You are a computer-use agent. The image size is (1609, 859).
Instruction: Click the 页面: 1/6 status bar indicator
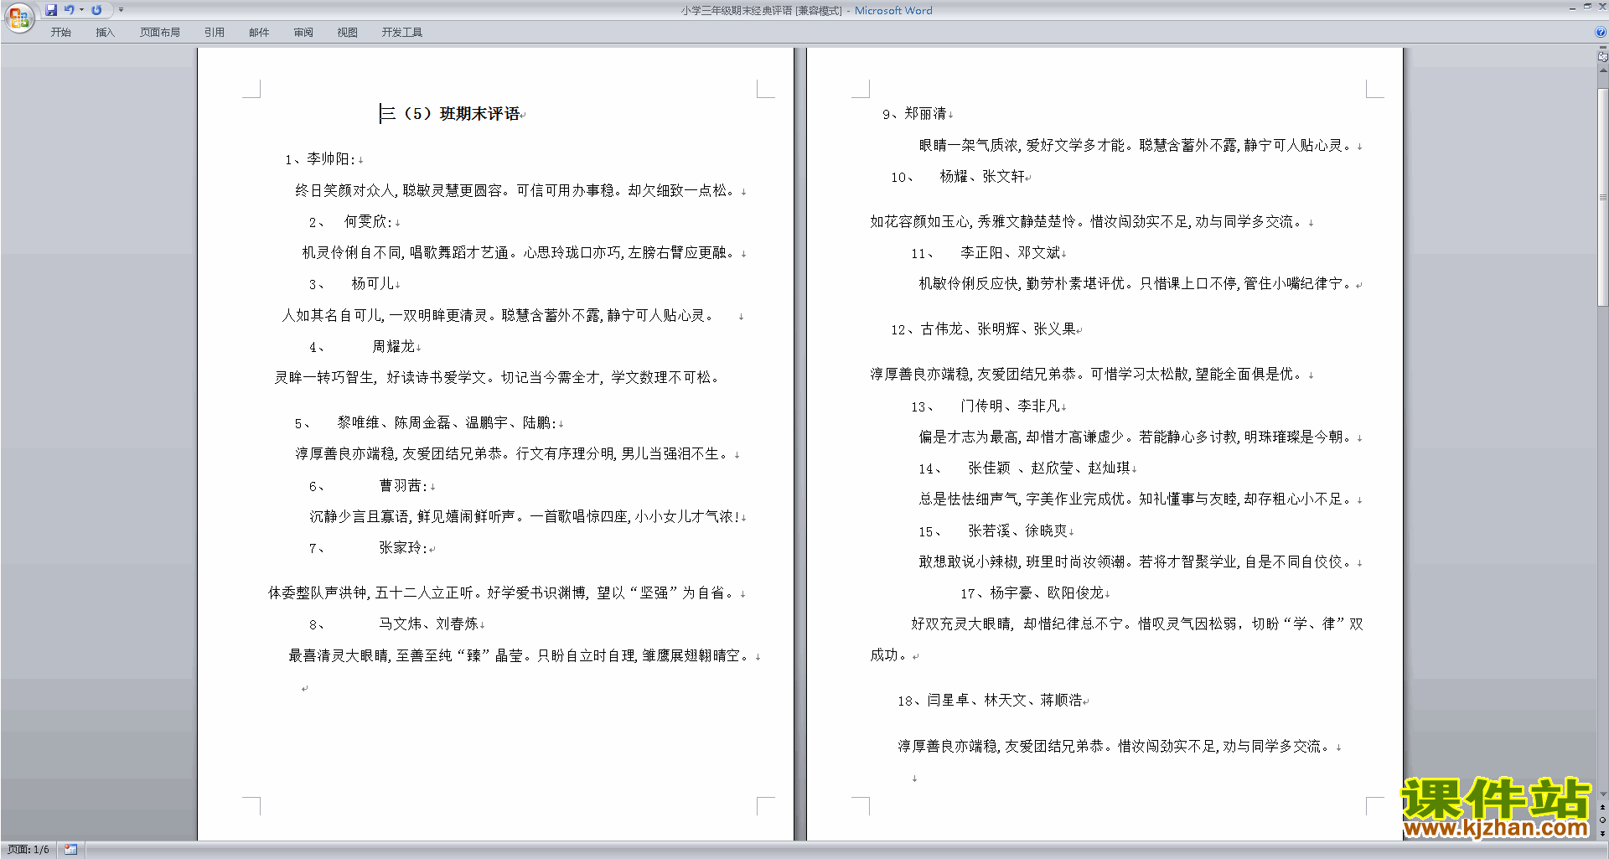click(28, 850)
